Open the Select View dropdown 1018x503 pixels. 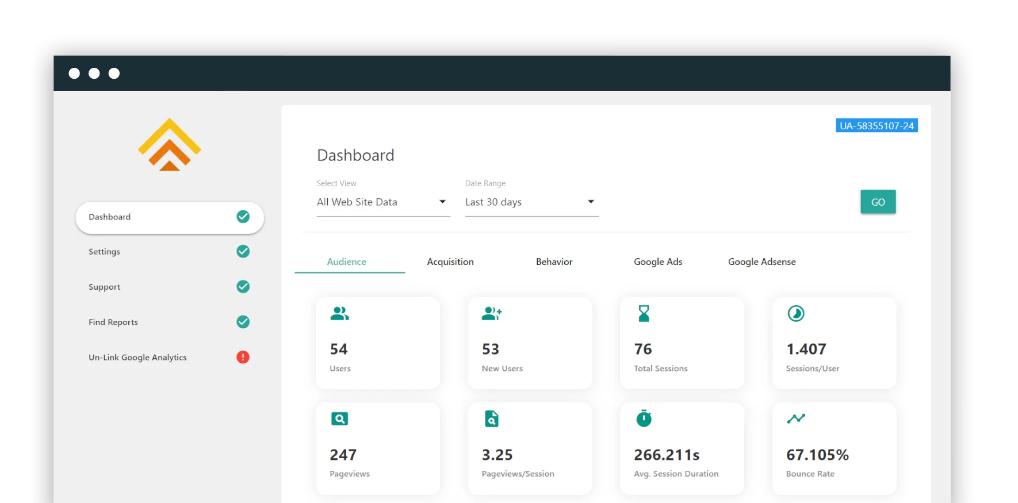tap(382, 202)
